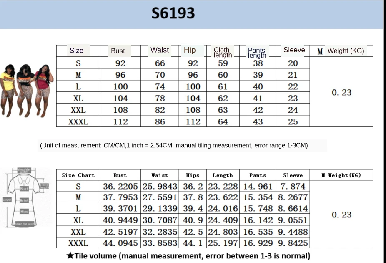Select pants value 15.354

258,197
